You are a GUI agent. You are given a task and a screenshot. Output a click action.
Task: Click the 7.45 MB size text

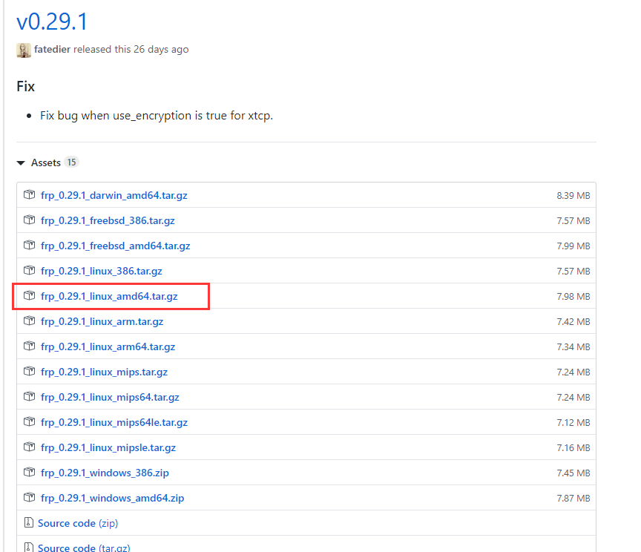[x=573, y=473]
